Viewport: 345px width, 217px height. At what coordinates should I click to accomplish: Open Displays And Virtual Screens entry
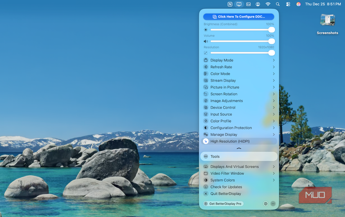[x=239, y=166]
